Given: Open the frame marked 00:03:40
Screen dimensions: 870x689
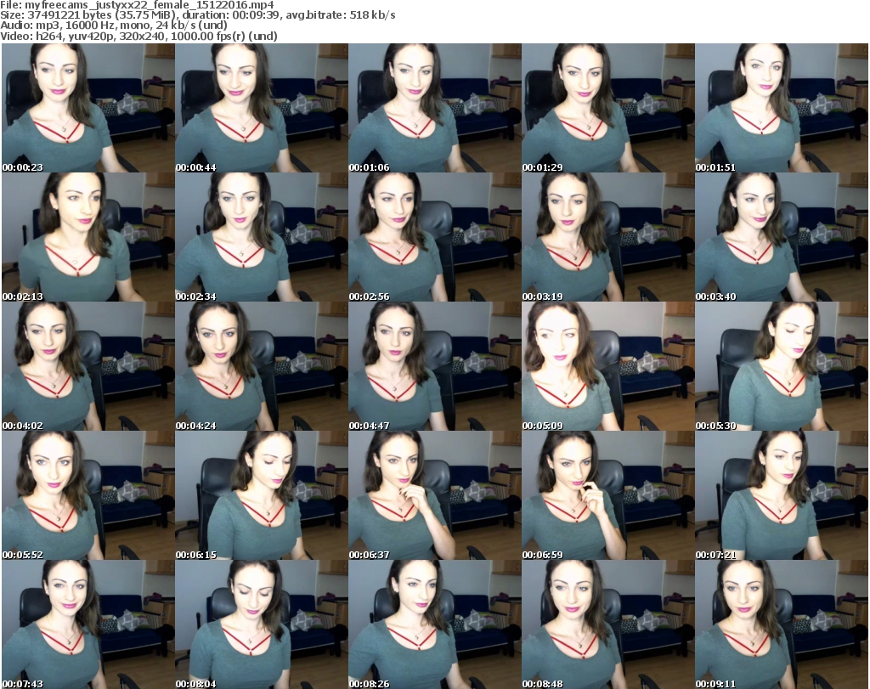Looking at the screenshot, I should [781, 237].
